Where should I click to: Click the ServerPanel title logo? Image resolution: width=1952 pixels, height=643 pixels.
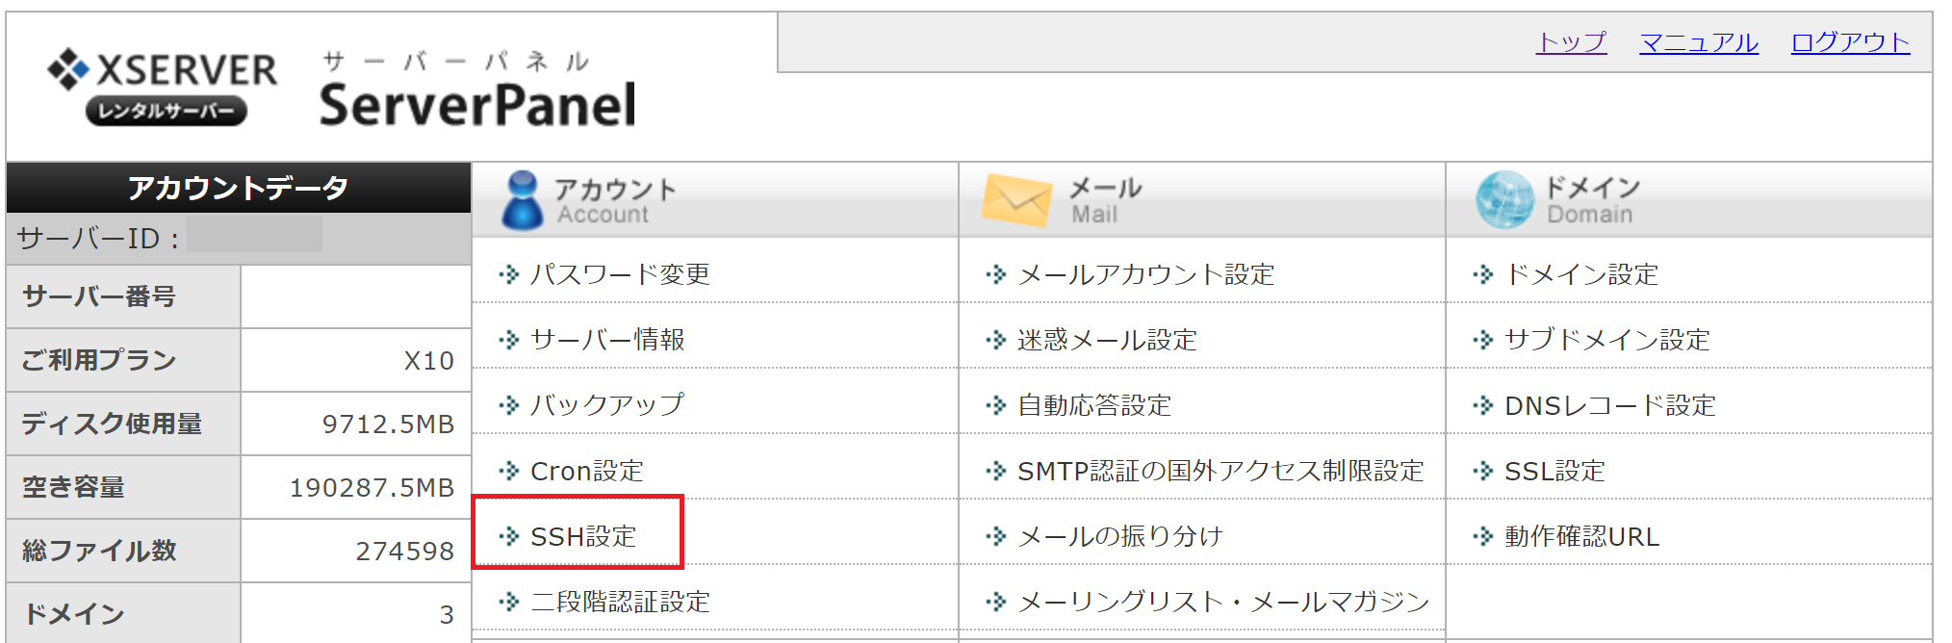pos(476,104)
